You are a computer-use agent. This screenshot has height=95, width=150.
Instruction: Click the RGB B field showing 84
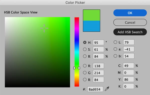(x=98, y=80)
